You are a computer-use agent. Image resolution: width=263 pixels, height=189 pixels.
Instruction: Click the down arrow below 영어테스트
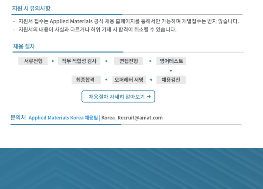coord(171,71)
